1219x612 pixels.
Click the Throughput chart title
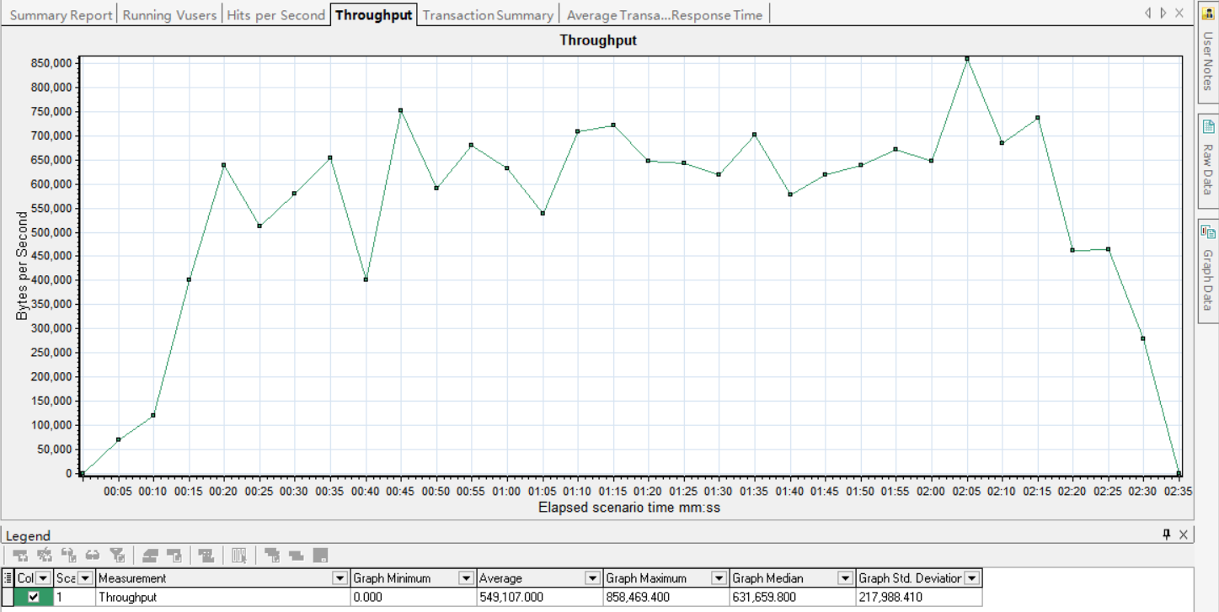(x=598, y=40)
